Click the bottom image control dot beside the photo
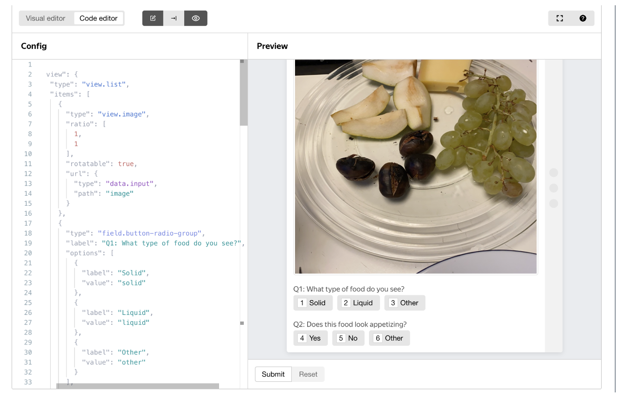This screenshot has width=626, height=404. pyautogui.click(x=554, y=204)
